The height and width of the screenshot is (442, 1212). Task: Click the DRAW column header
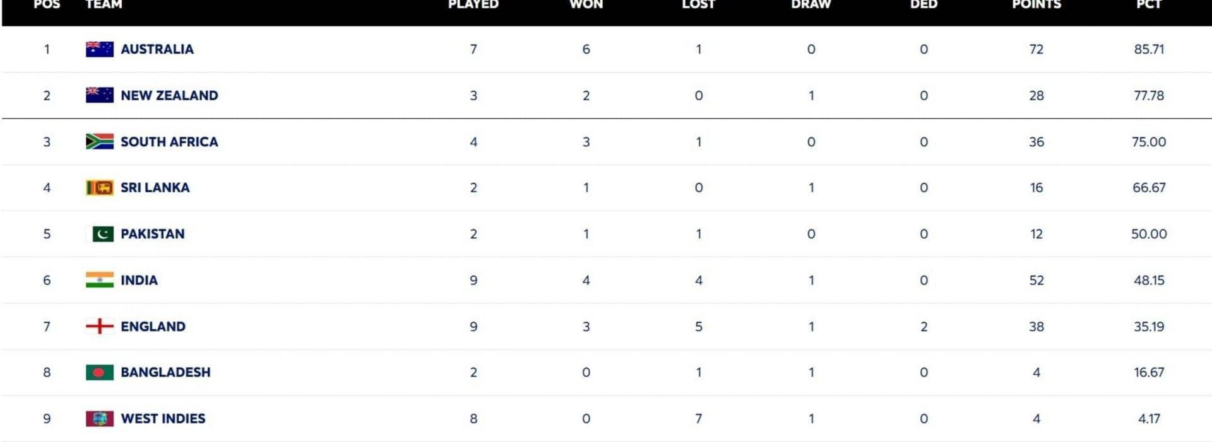point(811,5)
